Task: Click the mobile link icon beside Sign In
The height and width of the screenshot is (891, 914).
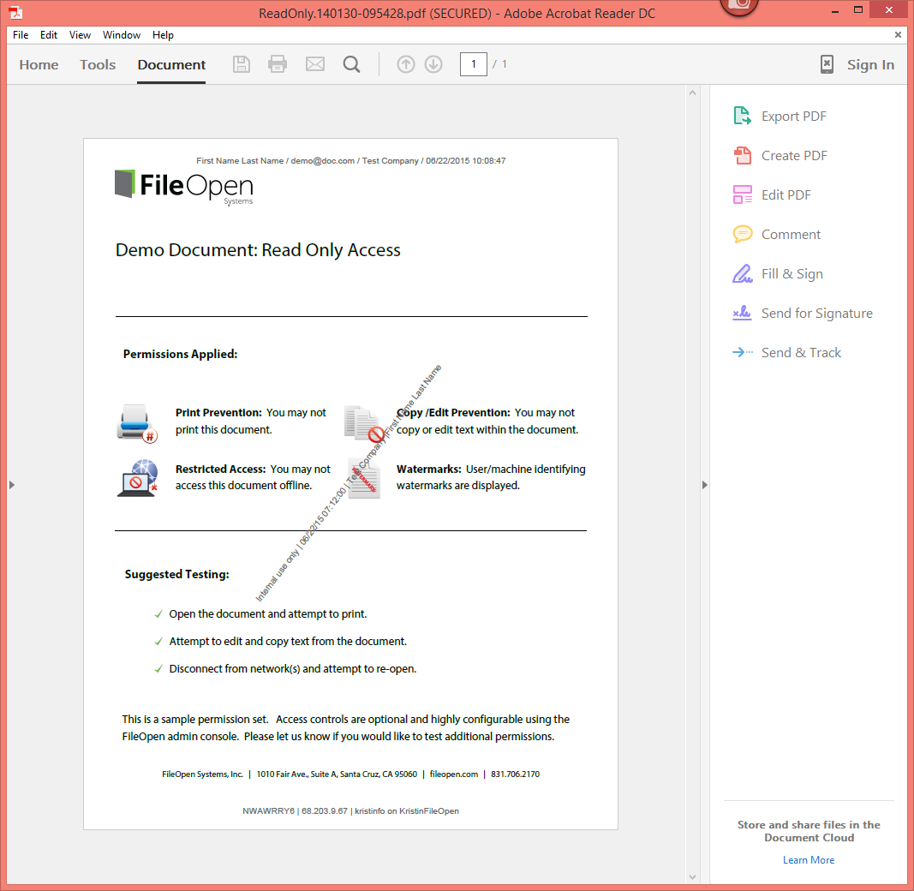Action: point(827,64)
